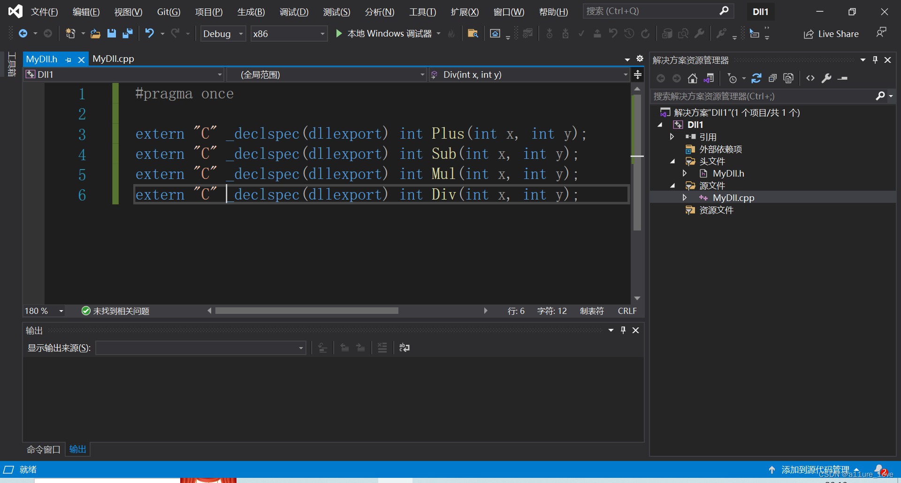This screenshot has height=483, width=901.
Task: Open the 工具箱 side tab
Action: pyautogui.click(x=12, y=64)
